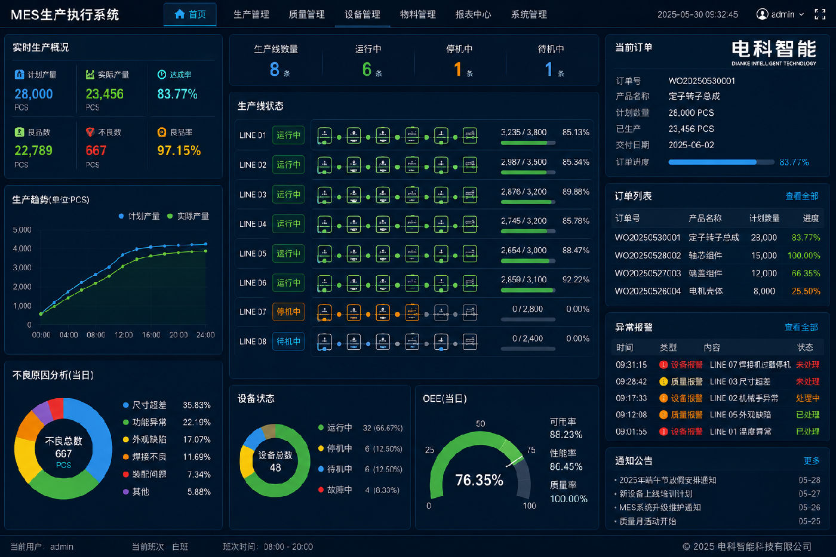Open 查看全部 link in 订单列表
The width and height of the screenshot is (836, 557).
[x=801, y=196]
